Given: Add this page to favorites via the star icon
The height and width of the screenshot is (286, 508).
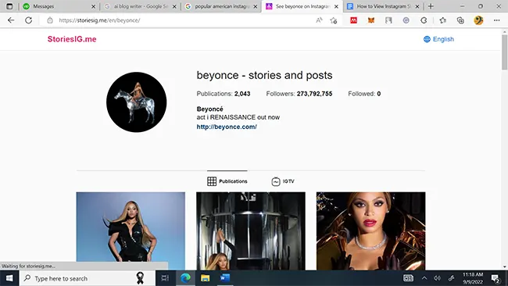Looking at the screenshot, I should [334, 20].
